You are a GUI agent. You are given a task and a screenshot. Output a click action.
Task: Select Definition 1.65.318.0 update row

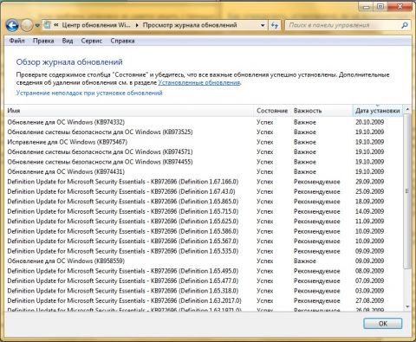point(204,291)
